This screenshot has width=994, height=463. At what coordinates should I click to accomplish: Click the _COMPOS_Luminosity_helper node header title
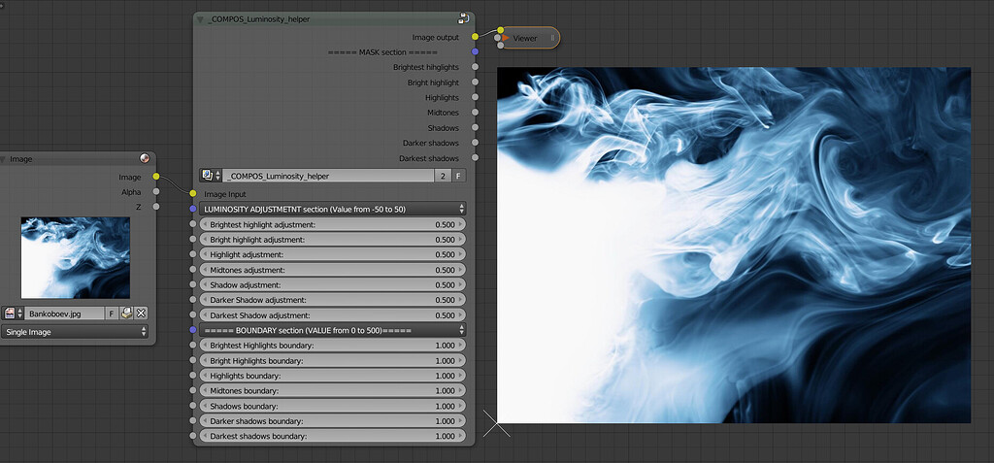click(x=258, y=19)
